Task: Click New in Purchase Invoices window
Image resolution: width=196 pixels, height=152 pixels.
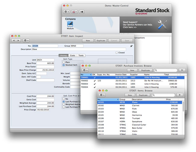Action: click(132, 70)
